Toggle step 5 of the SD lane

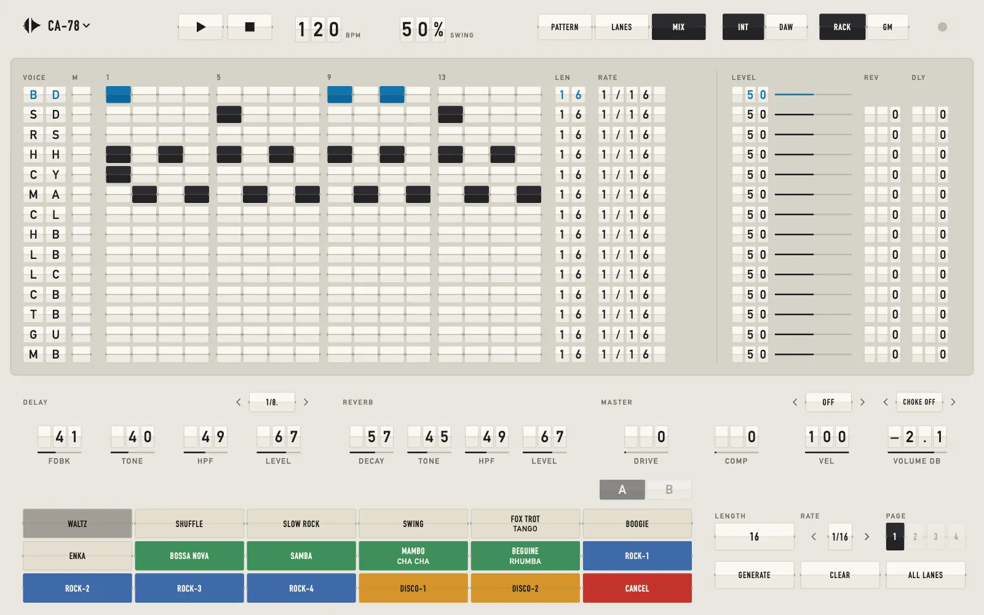[229, 114]
